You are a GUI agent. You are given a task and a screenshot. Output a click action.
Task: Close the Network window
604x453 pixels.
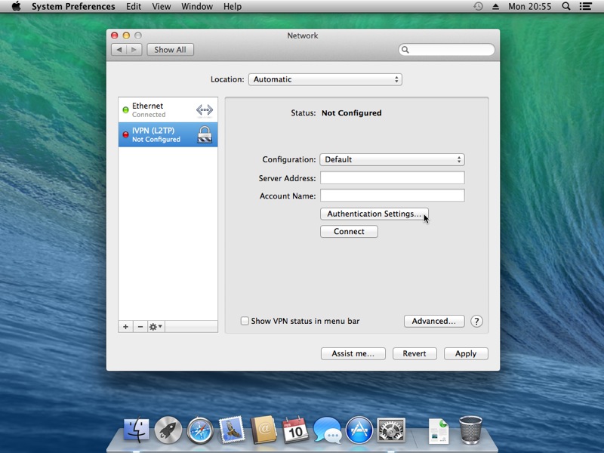click(x=115, y=35)
